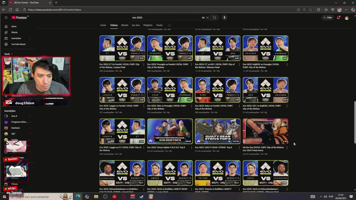The width and height of the screenshot is (356, 200).
Task: Open options menu for ET vs GO1 Winners Final
Action: [239, 64]
